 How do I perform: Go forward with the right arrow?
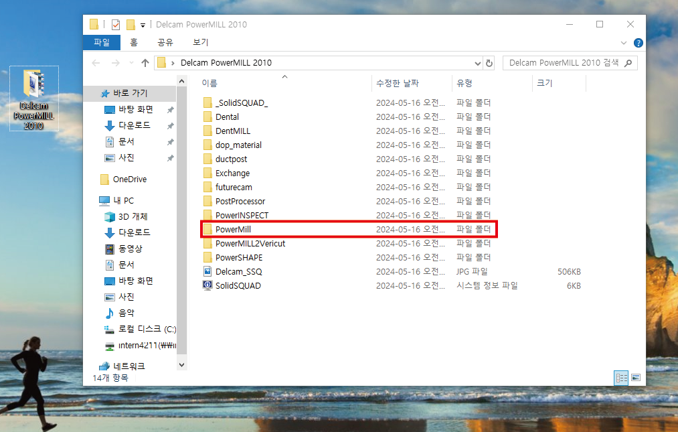click(x=115, y=63)
